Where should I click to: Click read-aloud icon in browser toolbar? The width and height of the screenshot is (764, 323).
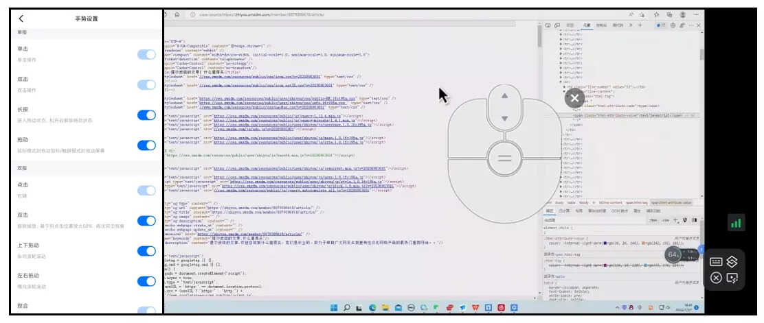(631, 14)
